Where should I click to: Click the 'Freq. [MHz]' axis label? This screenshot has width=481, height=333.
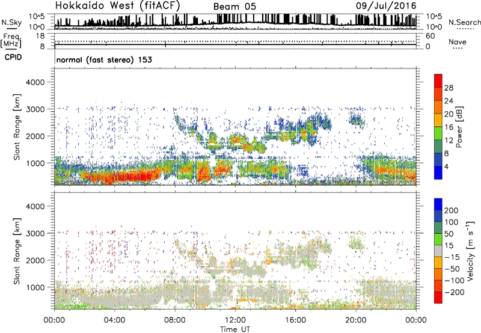11,40
